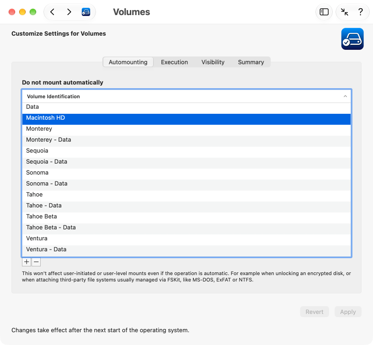Close the window with red button

(12, 12)
